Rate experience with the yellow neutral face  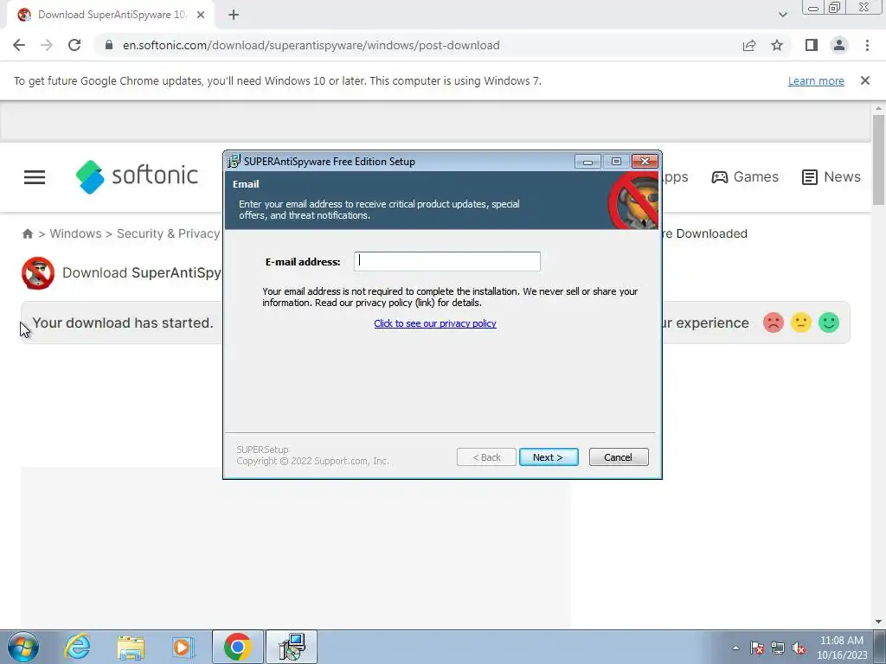800,323
